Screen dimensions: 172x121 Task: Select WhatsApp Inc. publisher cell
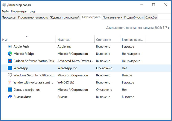click(67, 68)
